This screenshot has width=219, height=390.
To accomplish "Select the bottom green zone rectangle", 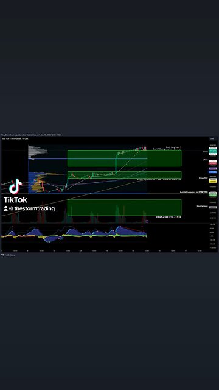I will click(124, 207).
